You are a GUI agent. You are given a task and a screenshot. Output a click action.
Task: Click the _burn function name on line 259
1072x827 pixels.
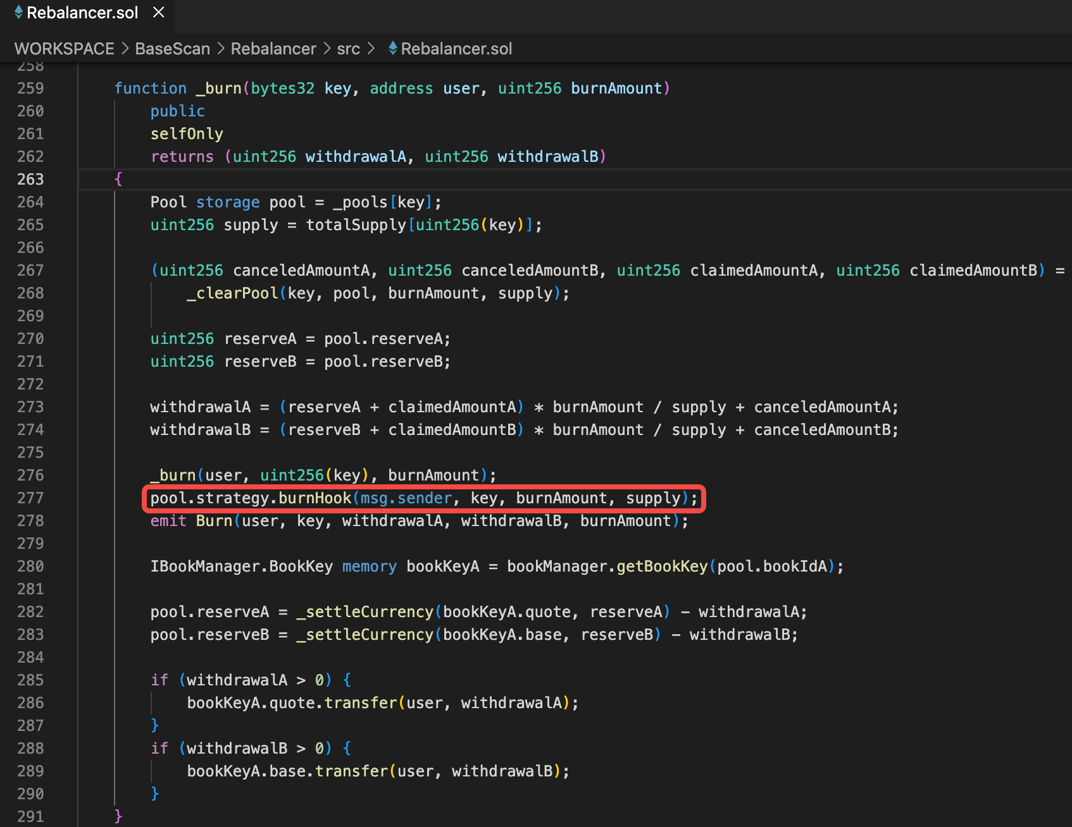click(219, 89)
